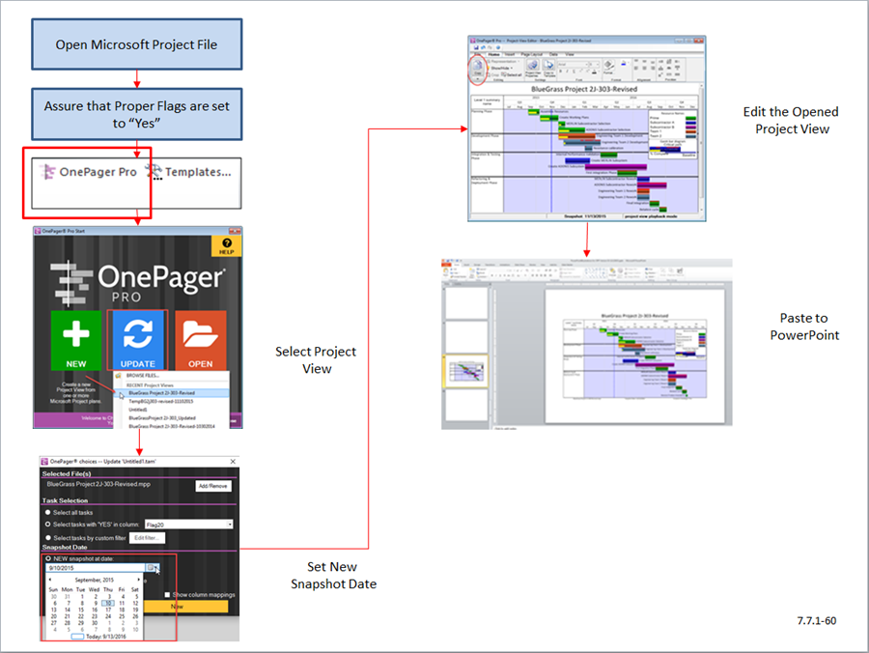The height and width of the screenshot is (653, 869).
Task: Open Project View Properties in the Settings group
Action: tap(532, 68)
